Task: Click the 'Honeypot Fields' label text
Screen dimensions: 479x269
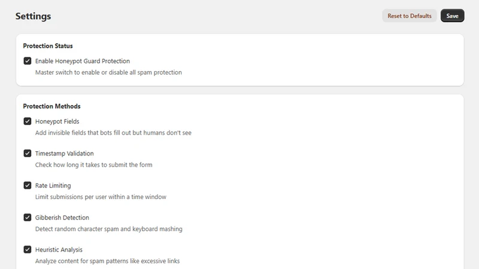Action: [x=57, y=121]
